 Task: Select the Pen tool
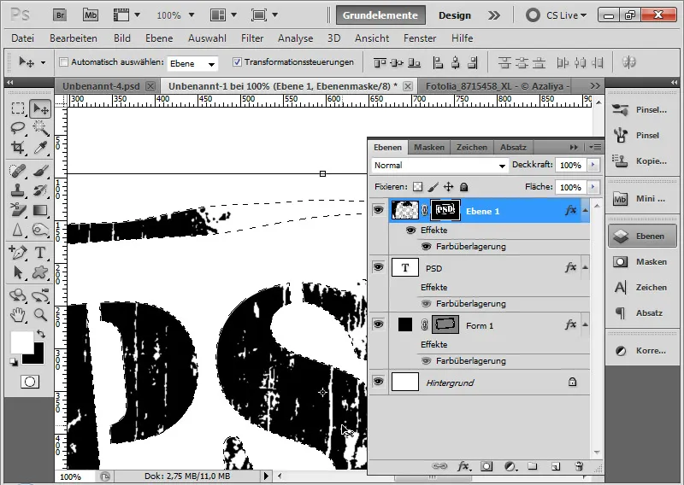18,252
